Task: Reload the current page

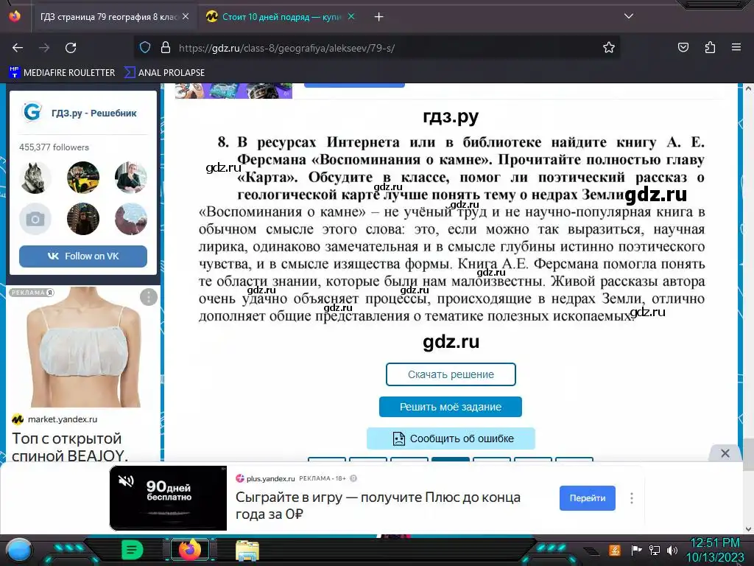Action: coord(71,48)
